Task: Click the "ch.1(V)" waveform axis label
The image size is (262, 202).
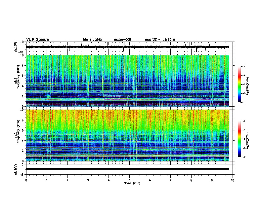Action: pyautogui.click(x=16, y=47)
